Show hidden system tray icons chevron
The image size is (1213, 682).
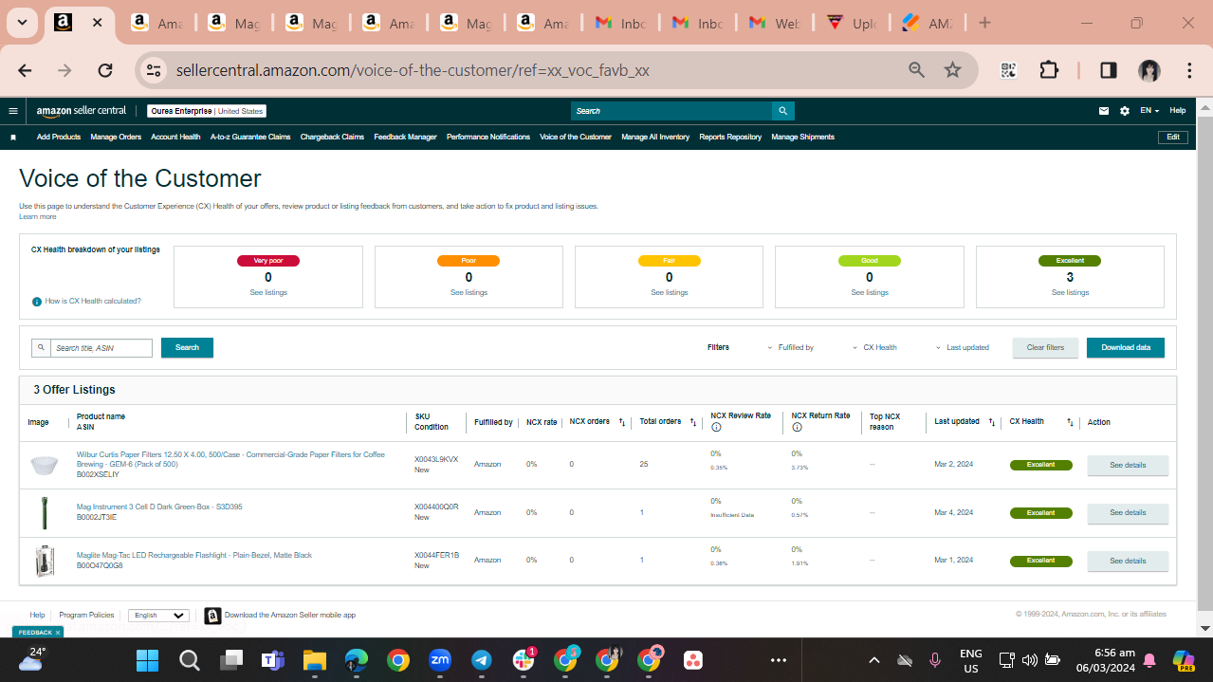(874, 660)
